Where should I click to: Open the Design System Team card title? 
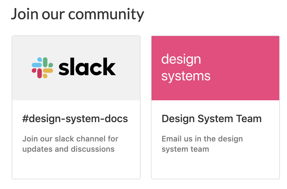click(212, 119)
